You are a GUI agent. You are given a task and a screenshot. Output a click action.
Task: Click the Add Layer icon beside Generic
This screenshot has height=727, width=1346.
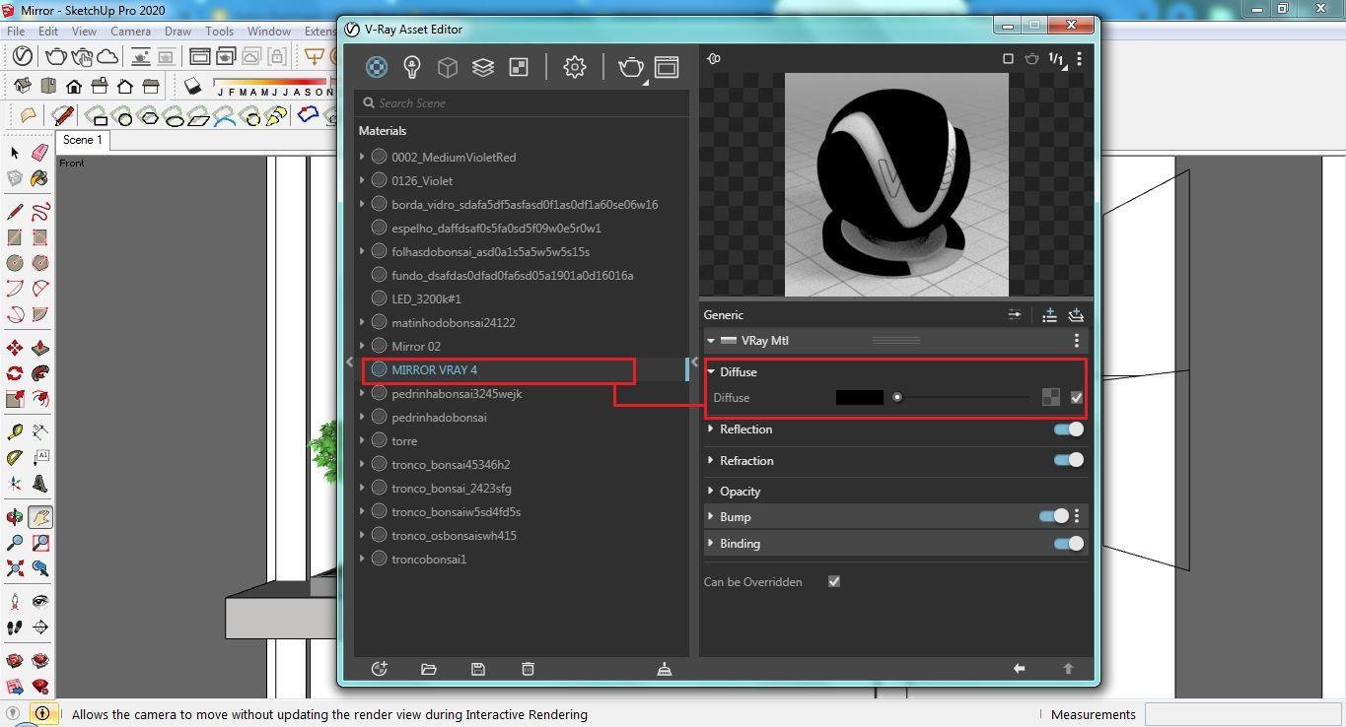click(1076, 314)
